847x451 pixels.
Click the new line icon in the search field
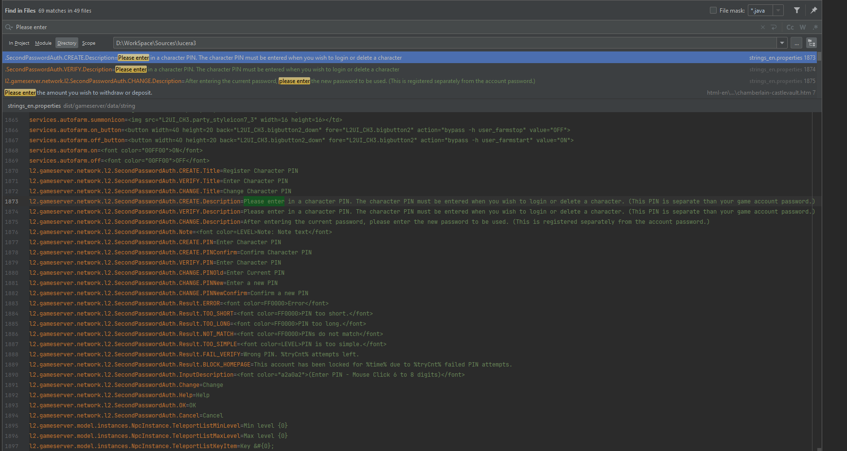click(774, 27)
